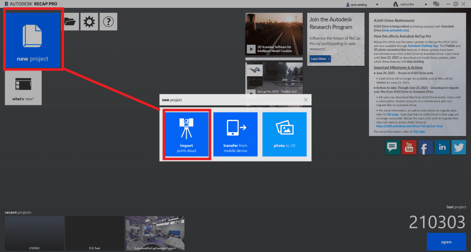This screenshot has height=252, width=471.
Task: Click the Join the Autodesk Research Program heading
Action: tap(331, 23)
